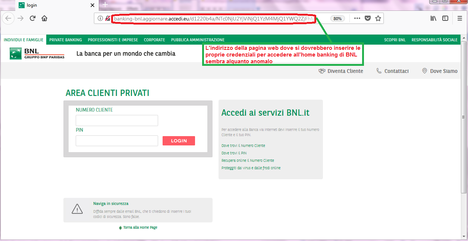Click 'Torna alla Home Page' link
The height and width of the screenshot is (241, 468).
point(140,228)
